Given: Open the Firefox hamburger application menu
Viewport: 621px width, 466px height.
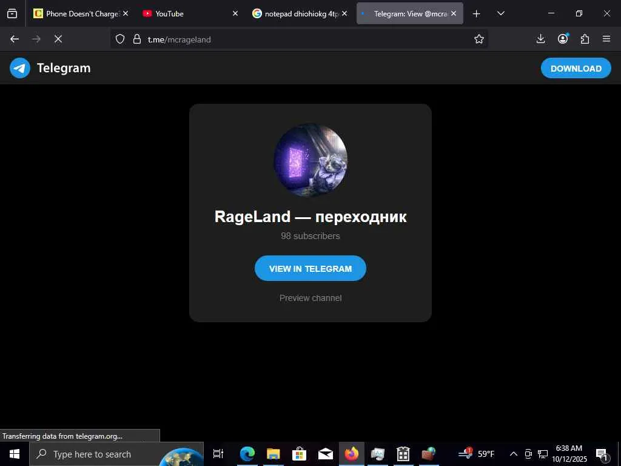Looking at the screenshot, I should (x=606, y=39).
